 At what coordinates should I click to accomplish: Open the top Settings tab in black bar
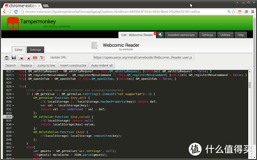[207, 35]
